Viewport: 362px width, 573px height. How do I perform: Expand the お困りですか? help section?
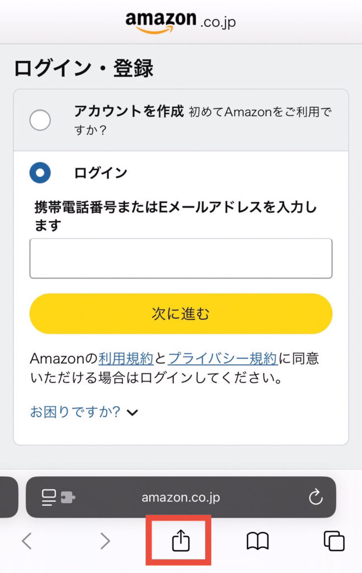(75, 412)
